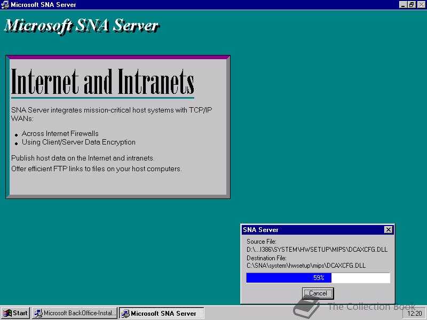This screenshot has height=320, width=427.
Task: Click the Destination File path C:\SNA\system text
Action: [306, 265]
